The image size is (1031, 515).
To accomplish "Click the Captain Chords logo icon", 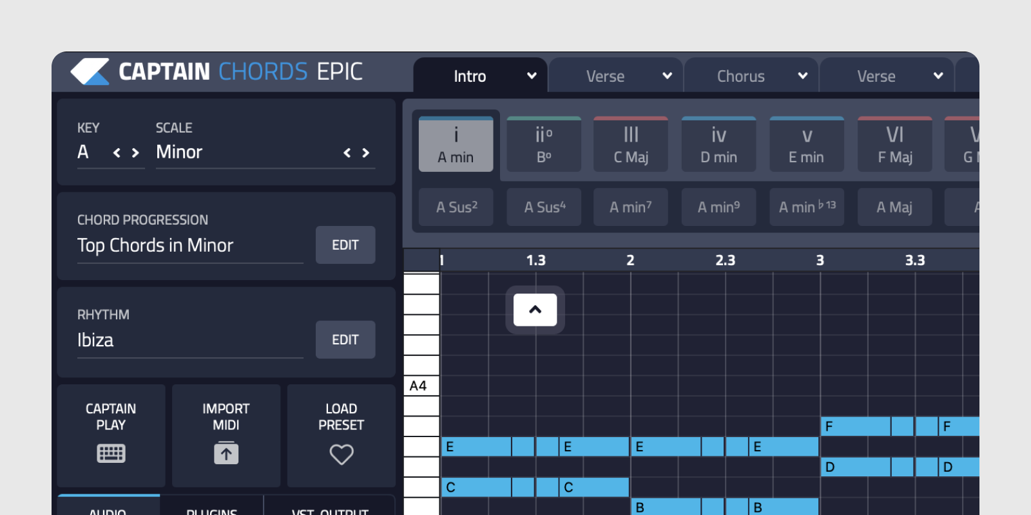I will coord(90,71).
